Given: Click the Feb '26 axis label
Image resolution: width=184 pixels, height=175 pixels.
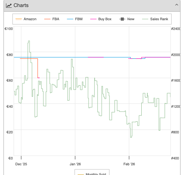Looking at the screenshot, I should (129, 164).
